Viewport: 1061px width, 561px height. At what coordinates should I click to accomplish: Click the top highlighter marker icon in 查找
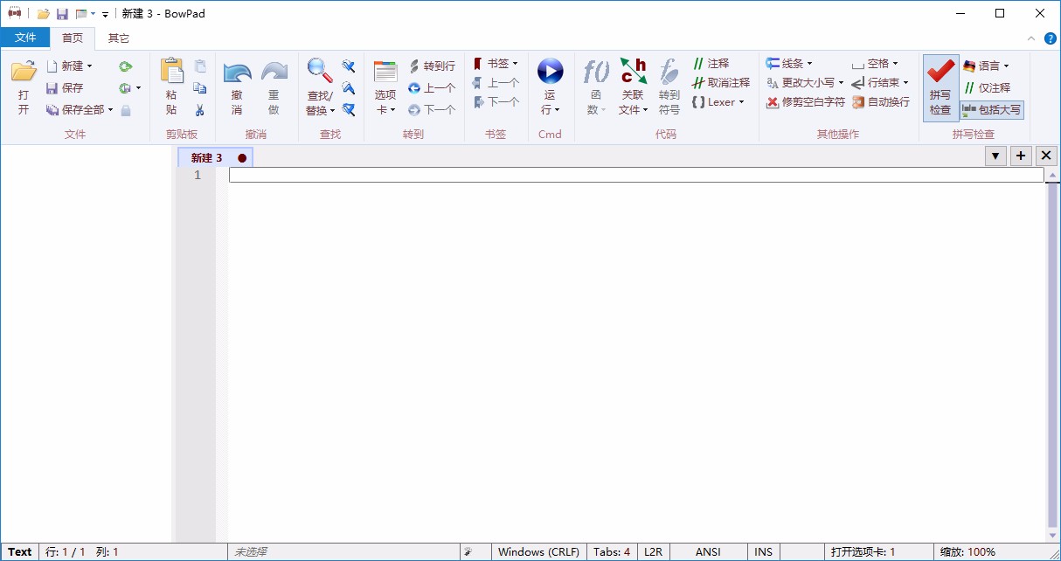349,66
